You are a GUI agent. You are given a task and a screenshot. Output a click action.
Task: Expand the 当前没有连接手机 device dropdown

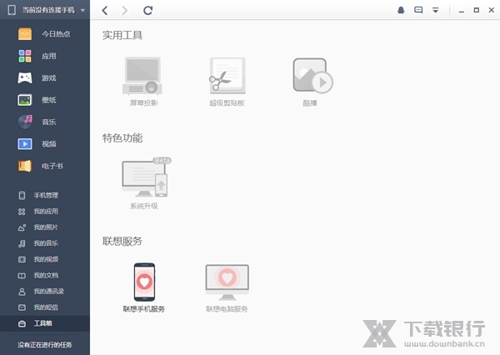pos(82,10)
